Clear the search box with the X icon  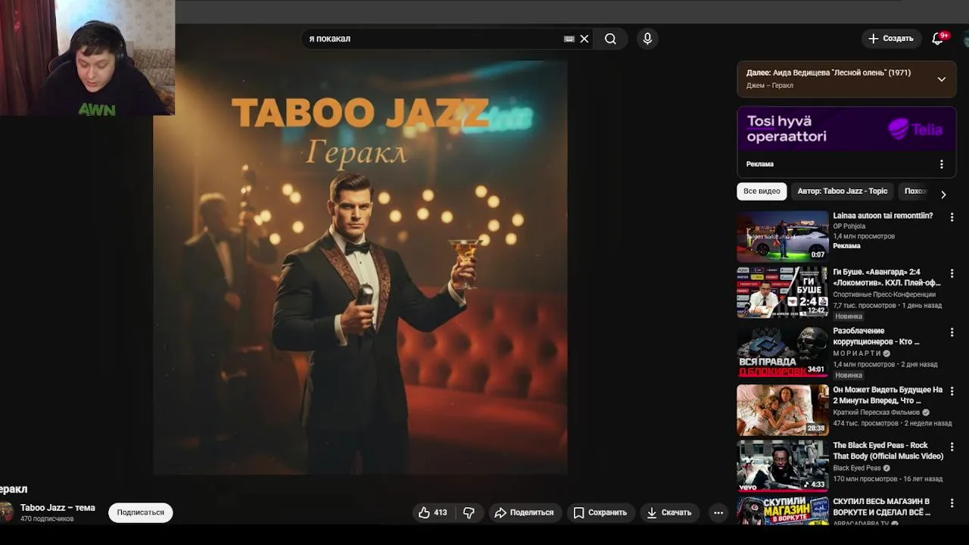point(584,39)
